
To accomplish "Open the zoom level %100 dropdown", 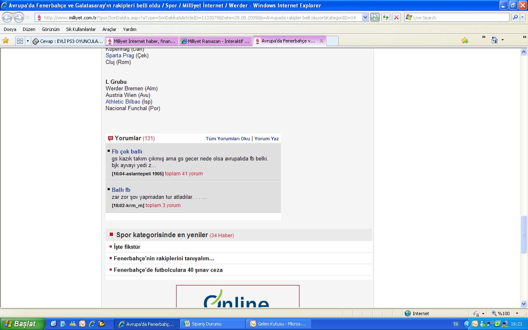I will tap(517, 313).
